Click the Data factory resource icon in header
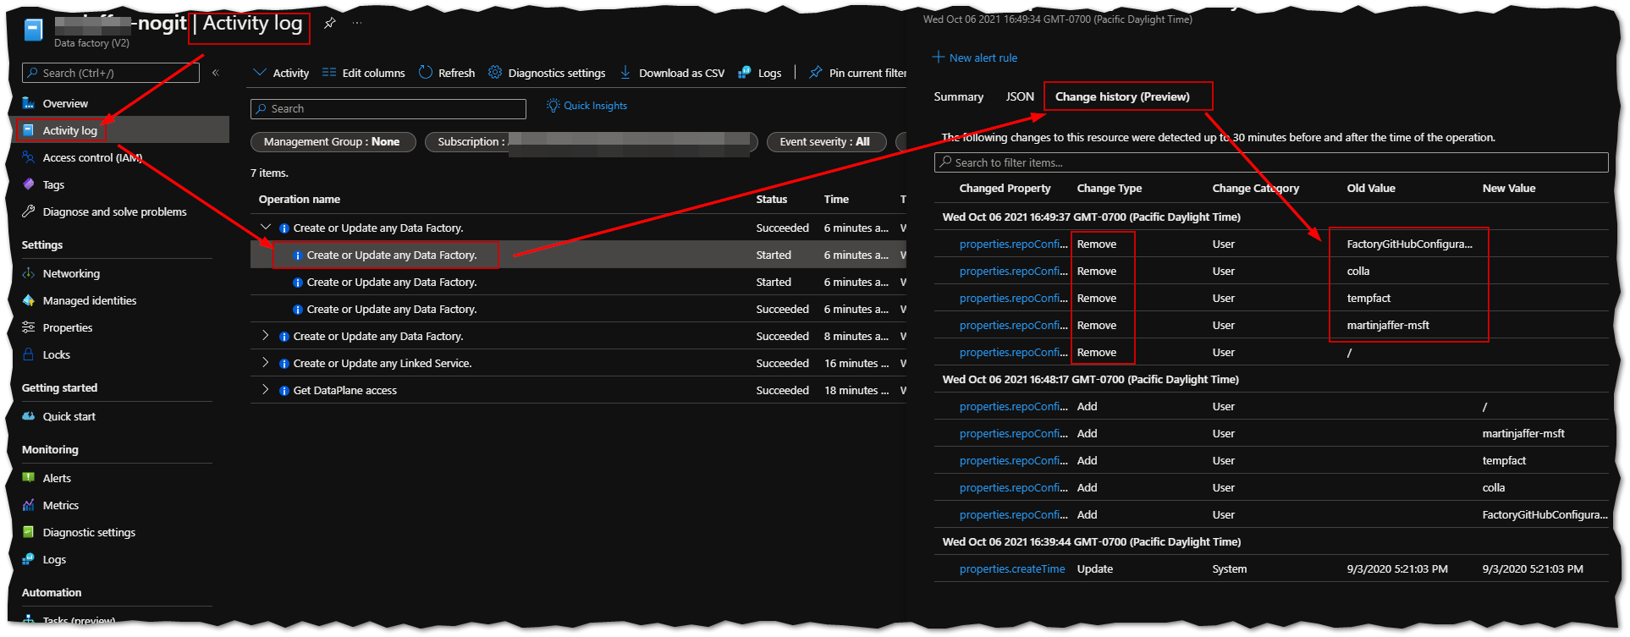 [34, 30]
